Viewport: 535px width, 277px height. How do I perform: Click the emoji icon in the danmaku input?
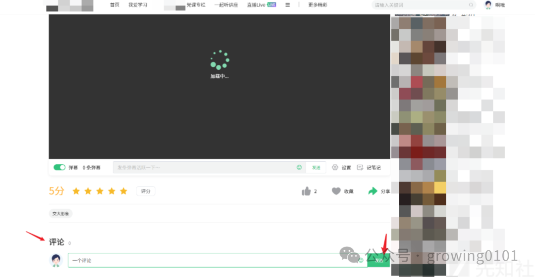tap(299, 167)
